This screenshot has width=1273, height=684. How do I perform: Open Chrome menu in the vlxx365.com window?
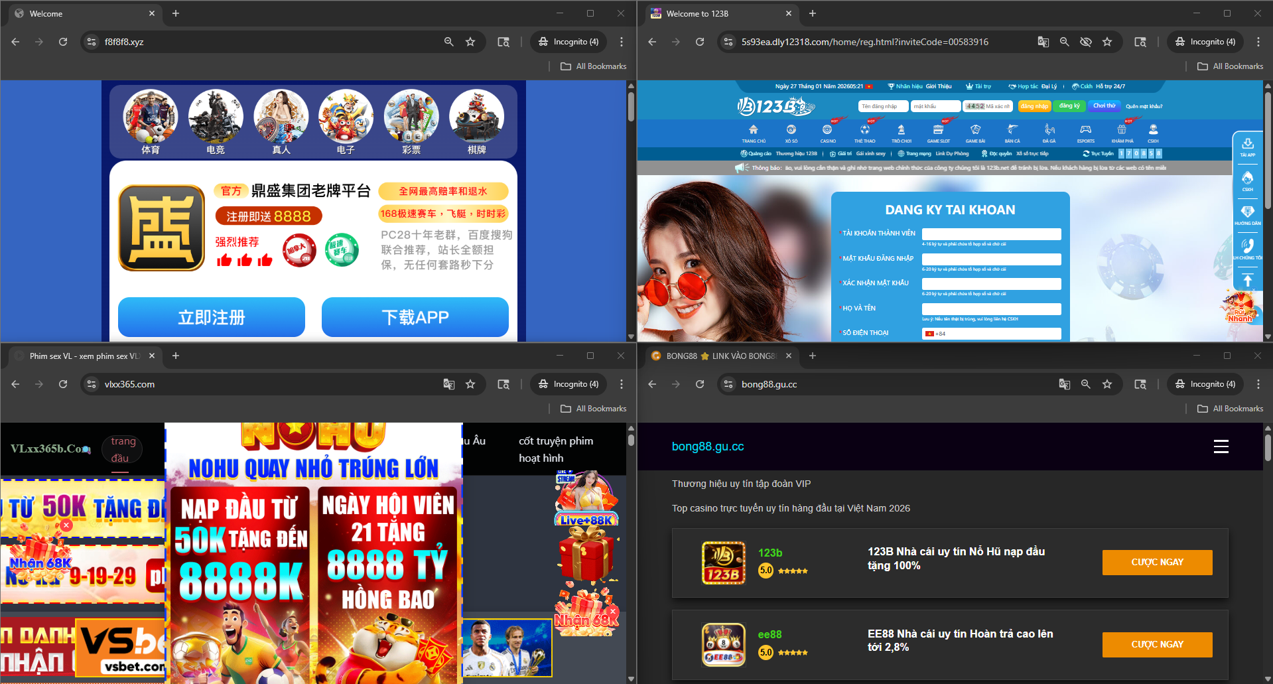(622, 384)
